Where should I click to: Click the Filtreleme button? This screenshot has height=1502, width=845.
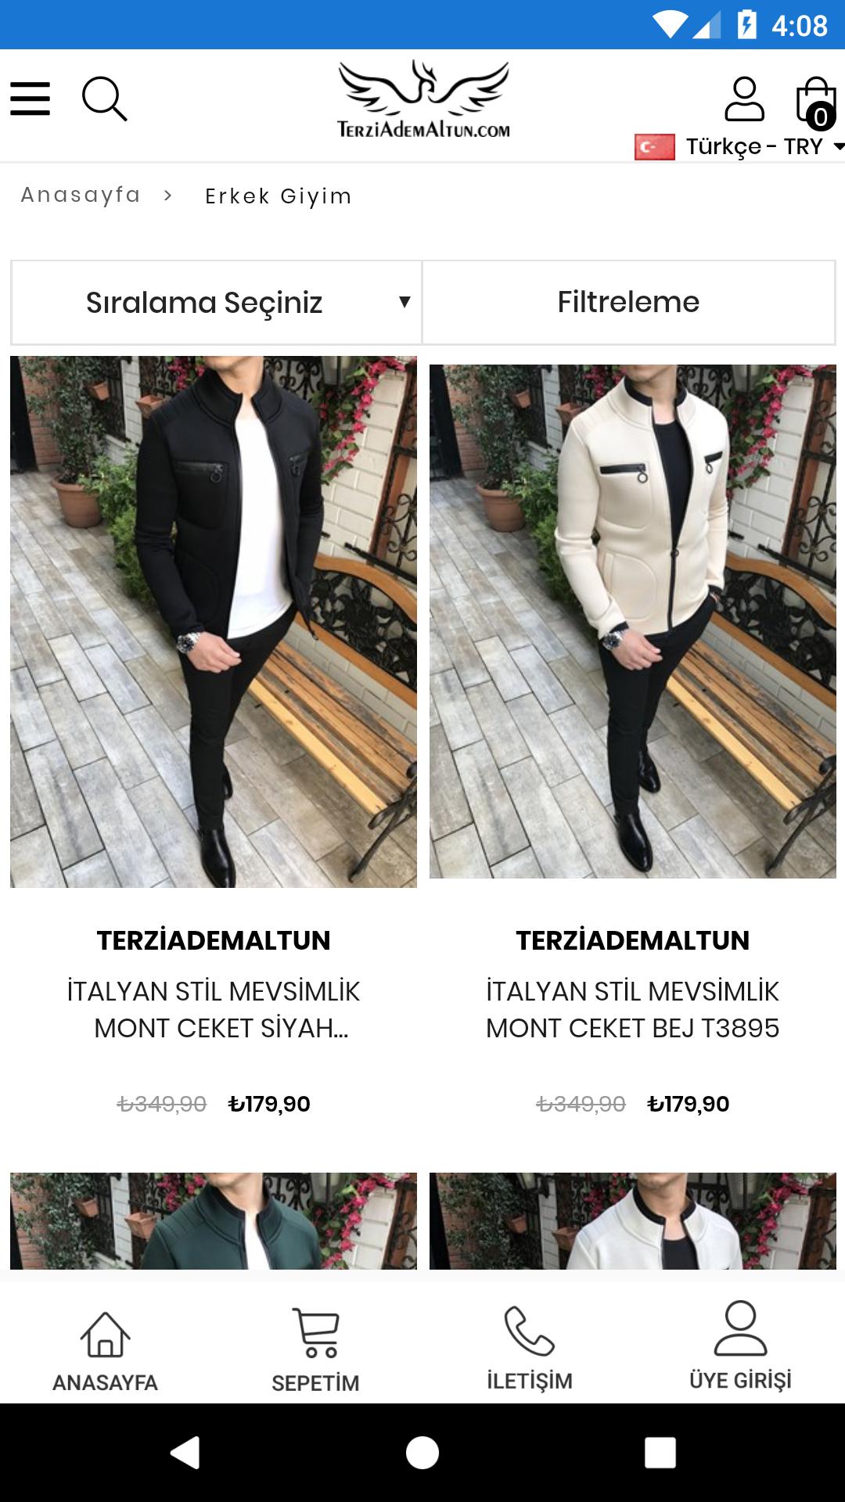(x=628, y=302)
